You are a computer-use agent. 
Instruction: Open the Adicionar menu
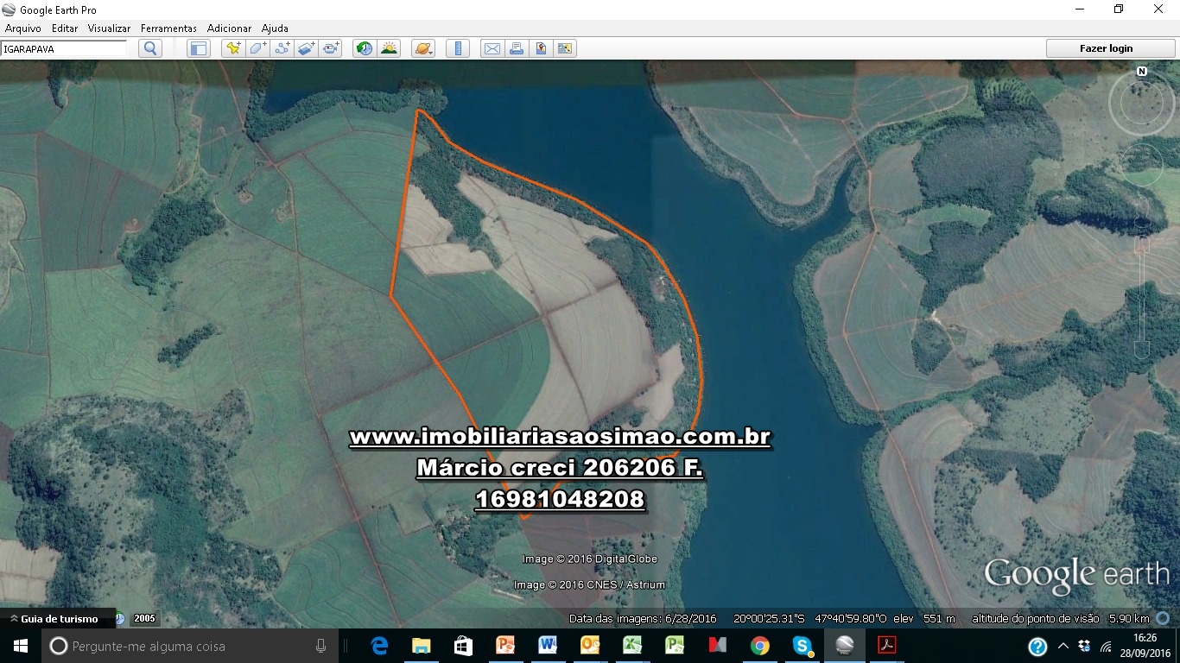pos(229,28)
